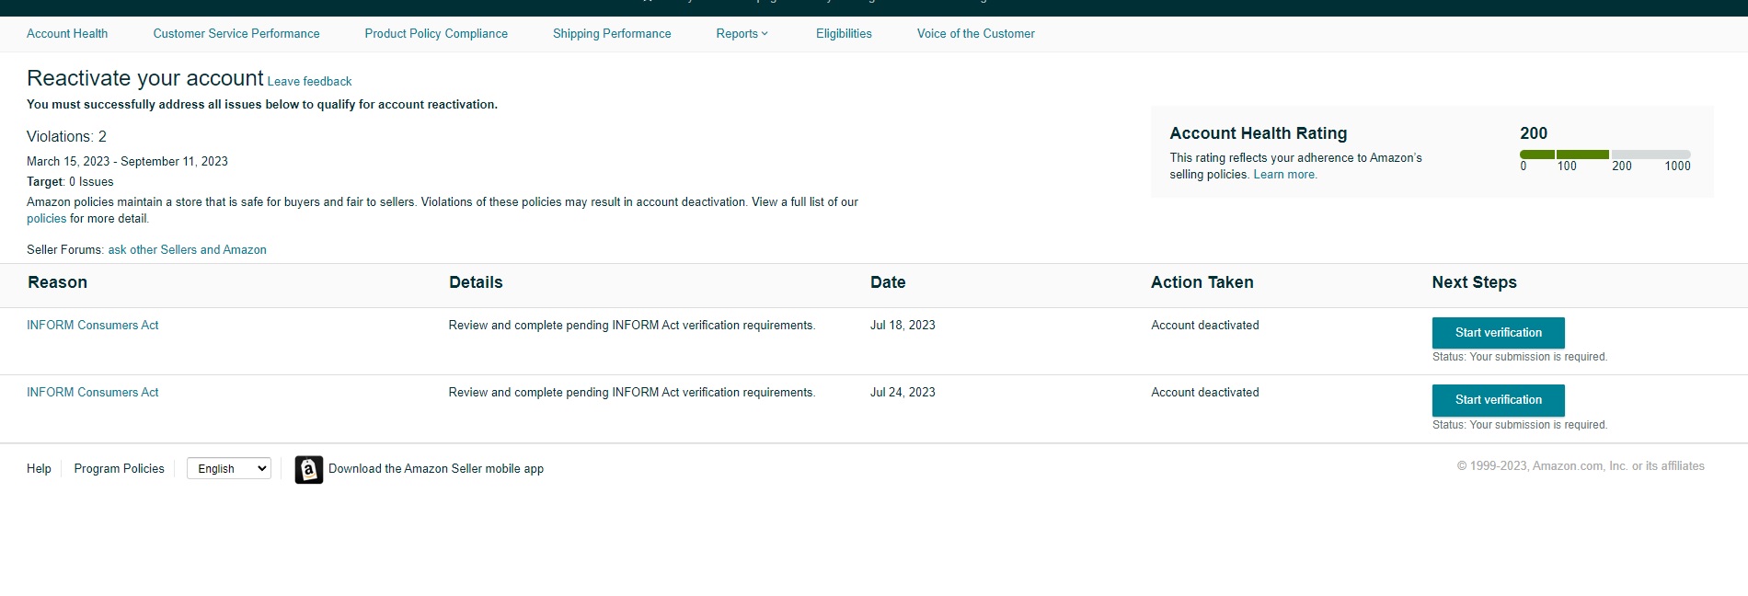Viewport: 1748px width, 596px height.
Task: Click the date range March 15 - September 11, 2023
Action: (x=127, y=162)
